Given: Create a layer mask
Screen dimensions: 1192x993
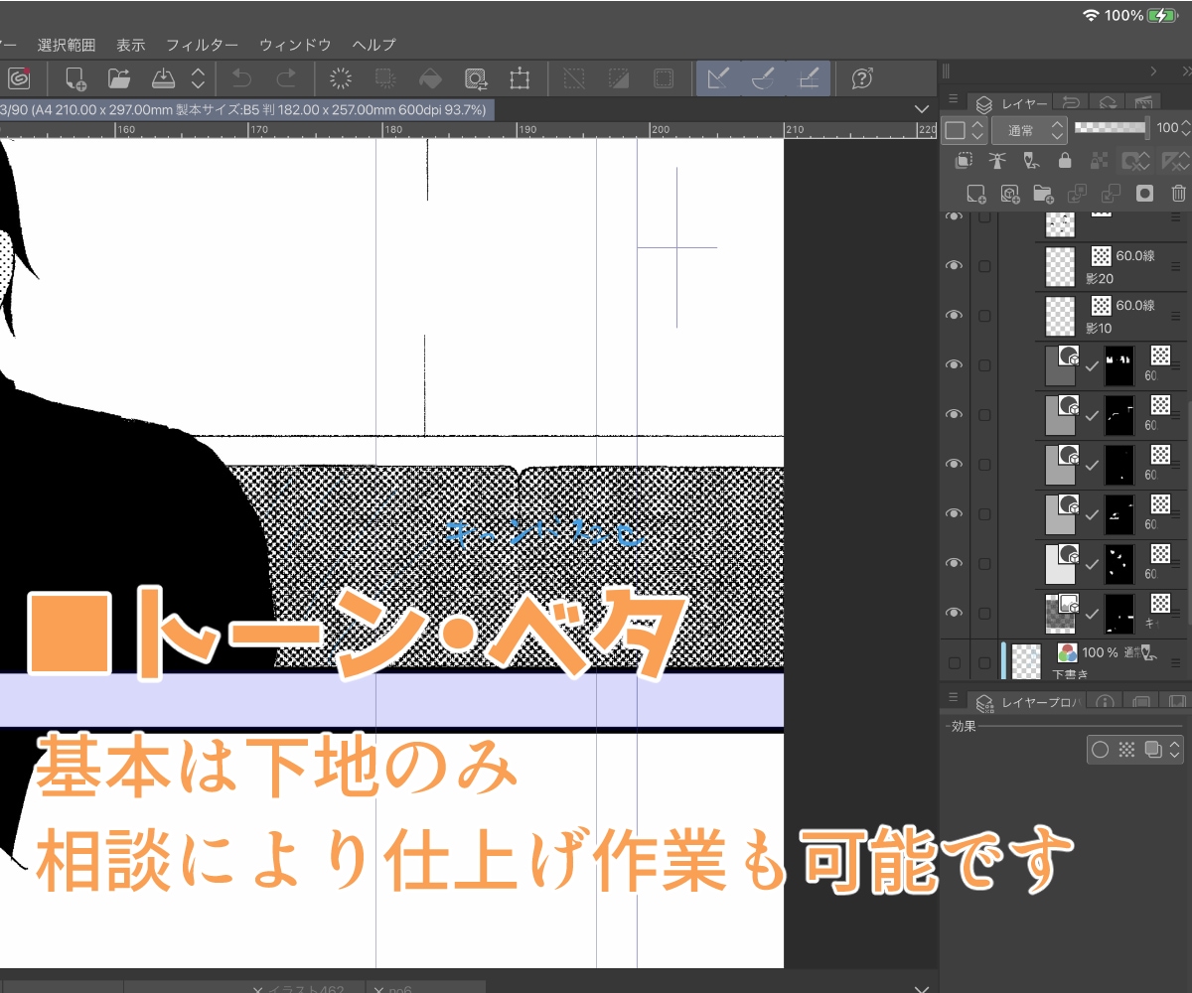Looking at the screenshot, I should point(1144,194).
